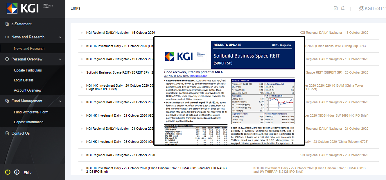Click gold Regional DAILY Navigator 15 October link

(x=334, y=33)
